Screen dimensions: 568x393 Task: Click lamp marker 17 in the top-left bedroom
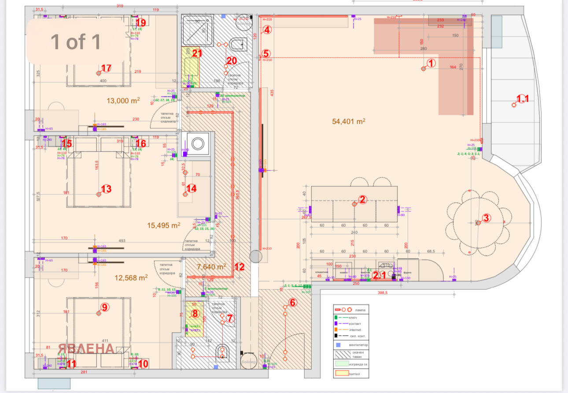click(106, 69)
